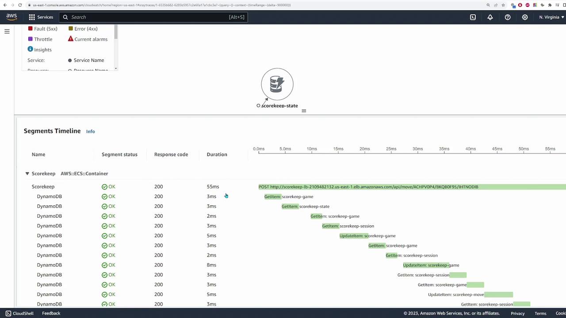
Task: Click the Duration column header
Action: click(x=217, y=155)
